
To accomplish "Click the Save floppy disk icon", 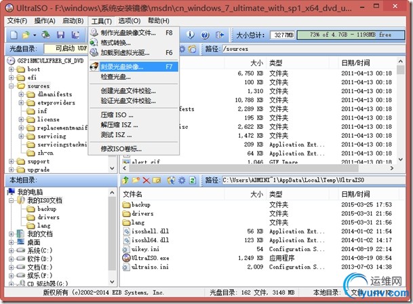I will coord(60,35).
